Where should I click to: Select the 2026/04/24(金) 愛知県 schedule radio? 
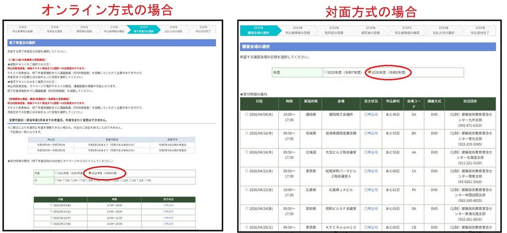[x=247, y=208]
